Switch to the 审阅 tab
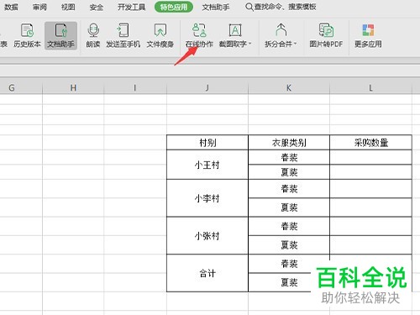Image resolution: width=420 pixels, height=315 pixels. [39, 7]
